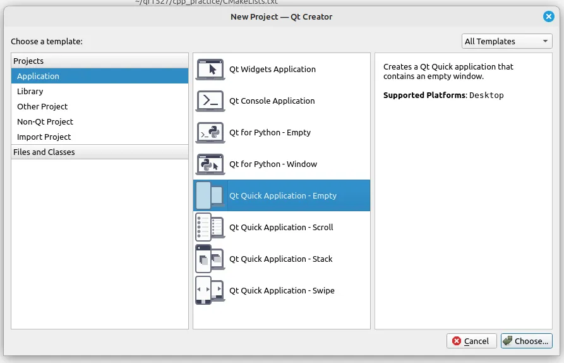
Task: Select Qt Quick Application - Scroll text
Action: [x=281, y=227]
